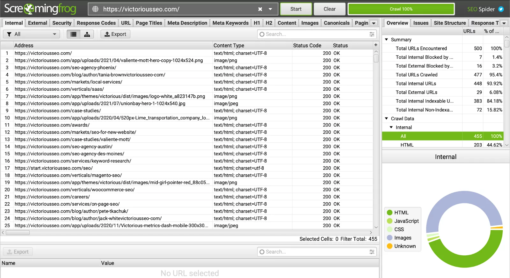Click the main table scroll up arrow
Screen dimensions: 510x278
(376, 51)
